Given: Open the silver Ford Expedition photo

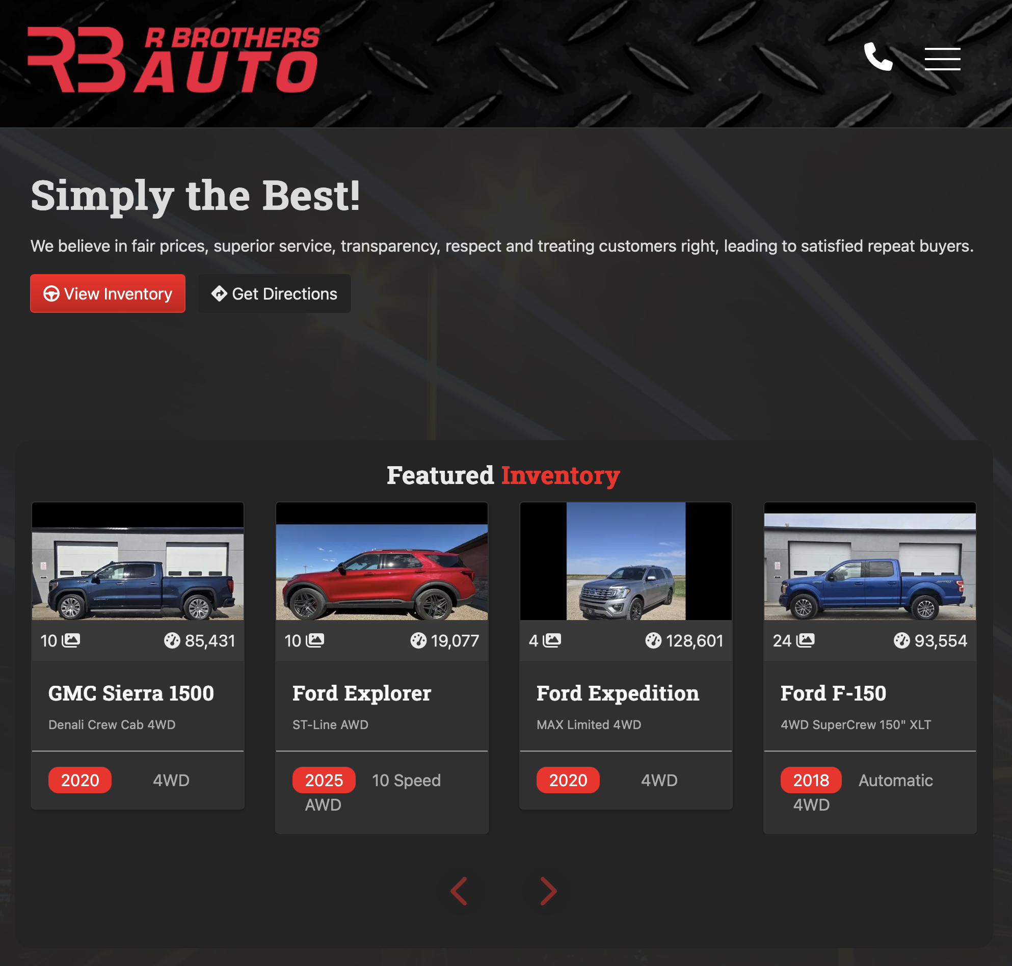Looking at the screenshot, I should pyautogui.click(x=626, y=561).
